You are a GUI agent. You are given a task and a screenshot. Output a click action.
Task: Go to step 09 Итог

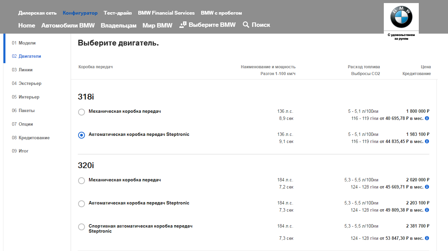[20, 151]
